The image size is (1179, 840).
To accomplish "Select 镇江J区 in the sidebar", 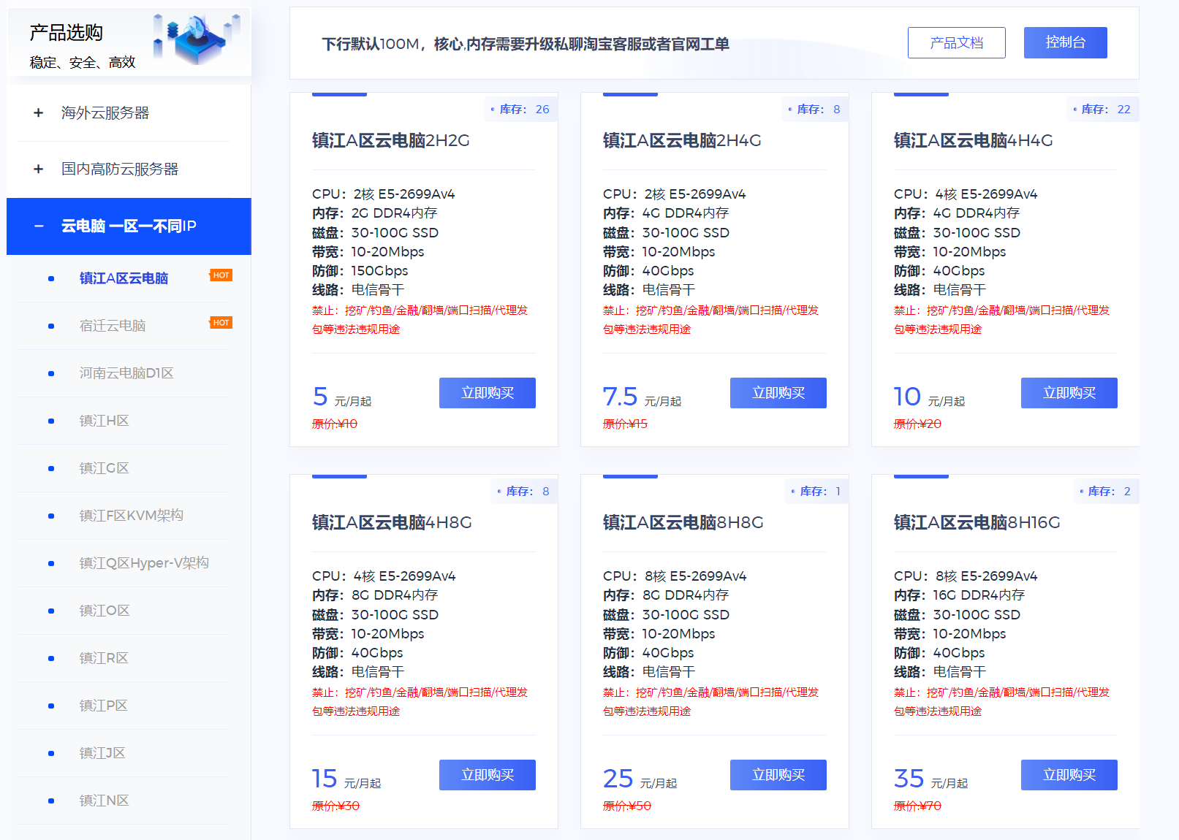I will (x=102, y=753).
